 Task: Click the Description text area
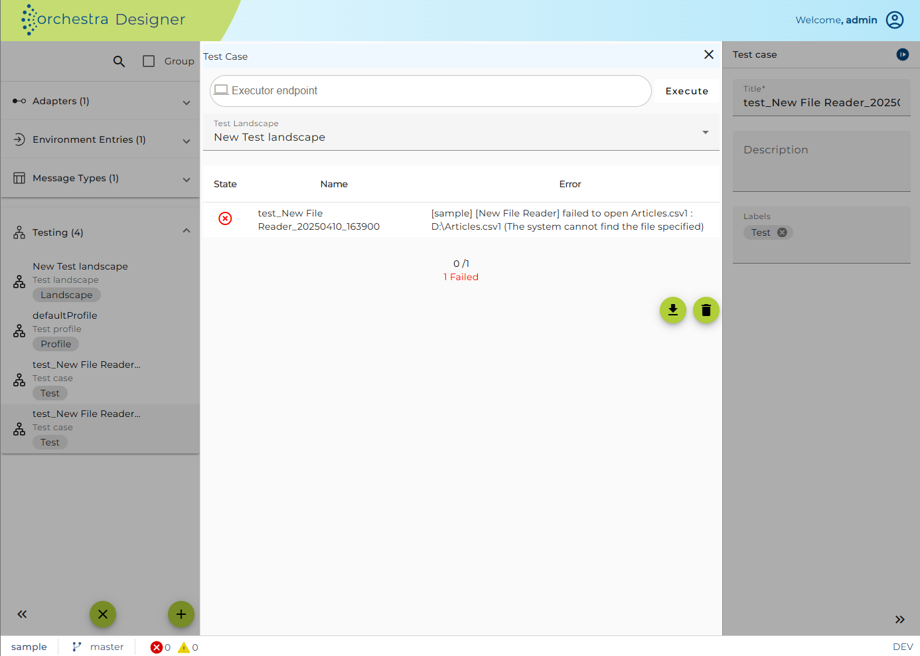pyautogui.click(x=822, y=161)
